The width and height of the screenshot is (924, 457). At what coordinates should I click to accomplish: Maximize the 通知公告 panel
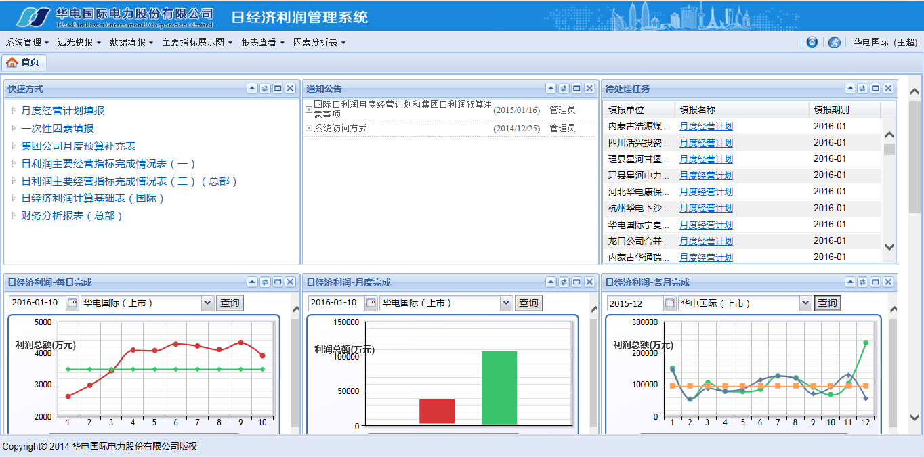click(576, 89)
